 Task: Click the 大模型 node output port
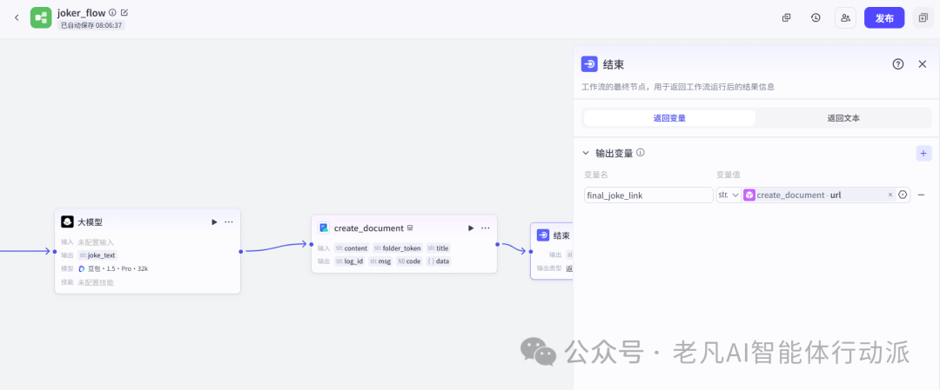[x=241, y=251]
